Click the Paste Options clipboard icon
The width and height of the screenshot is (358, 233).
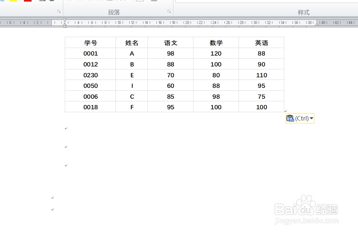click(x=290, y=118)
